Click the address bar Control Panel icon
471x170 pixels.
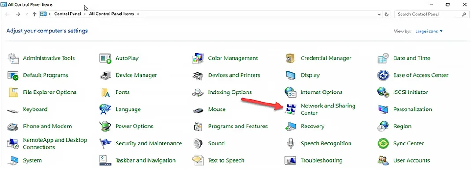44,14
